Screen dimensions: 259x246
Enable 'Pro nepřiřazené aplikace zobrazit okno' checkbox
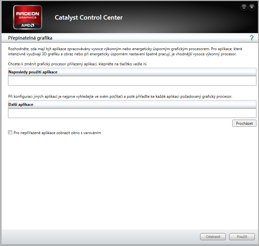point(10,132)
